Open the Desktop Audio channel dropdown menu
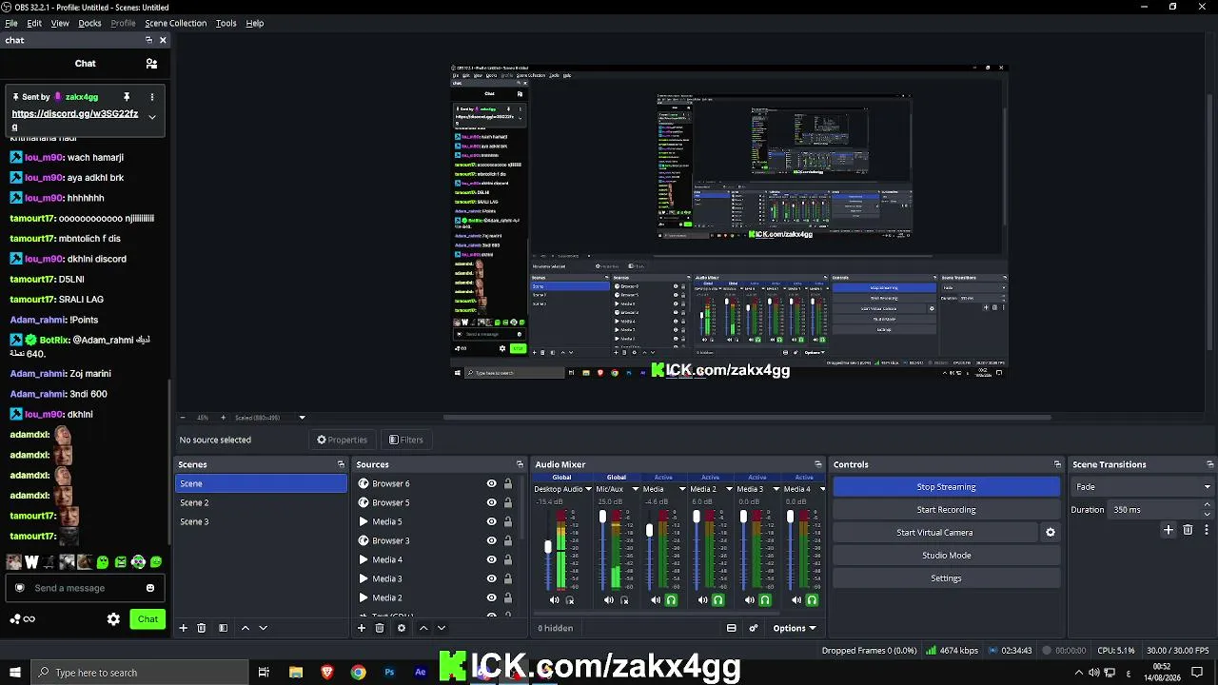1218x685 pixels. pos(588,489)
